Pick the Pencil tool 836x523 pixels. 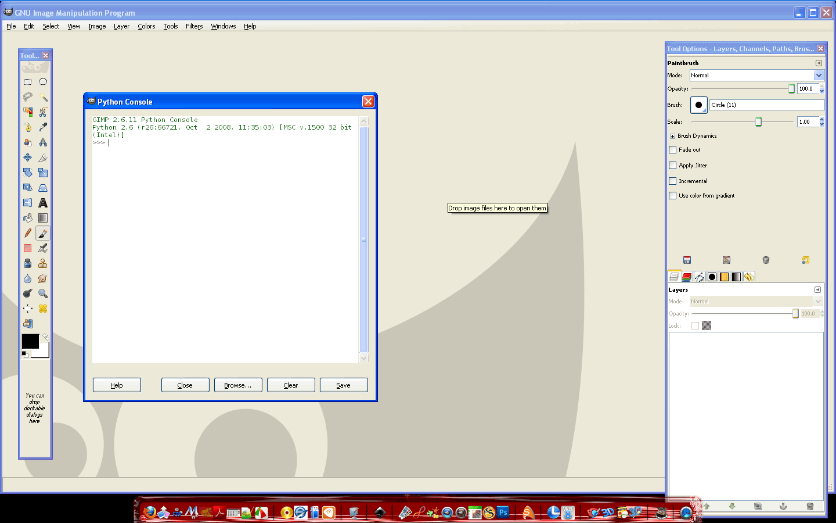[27, 233]
